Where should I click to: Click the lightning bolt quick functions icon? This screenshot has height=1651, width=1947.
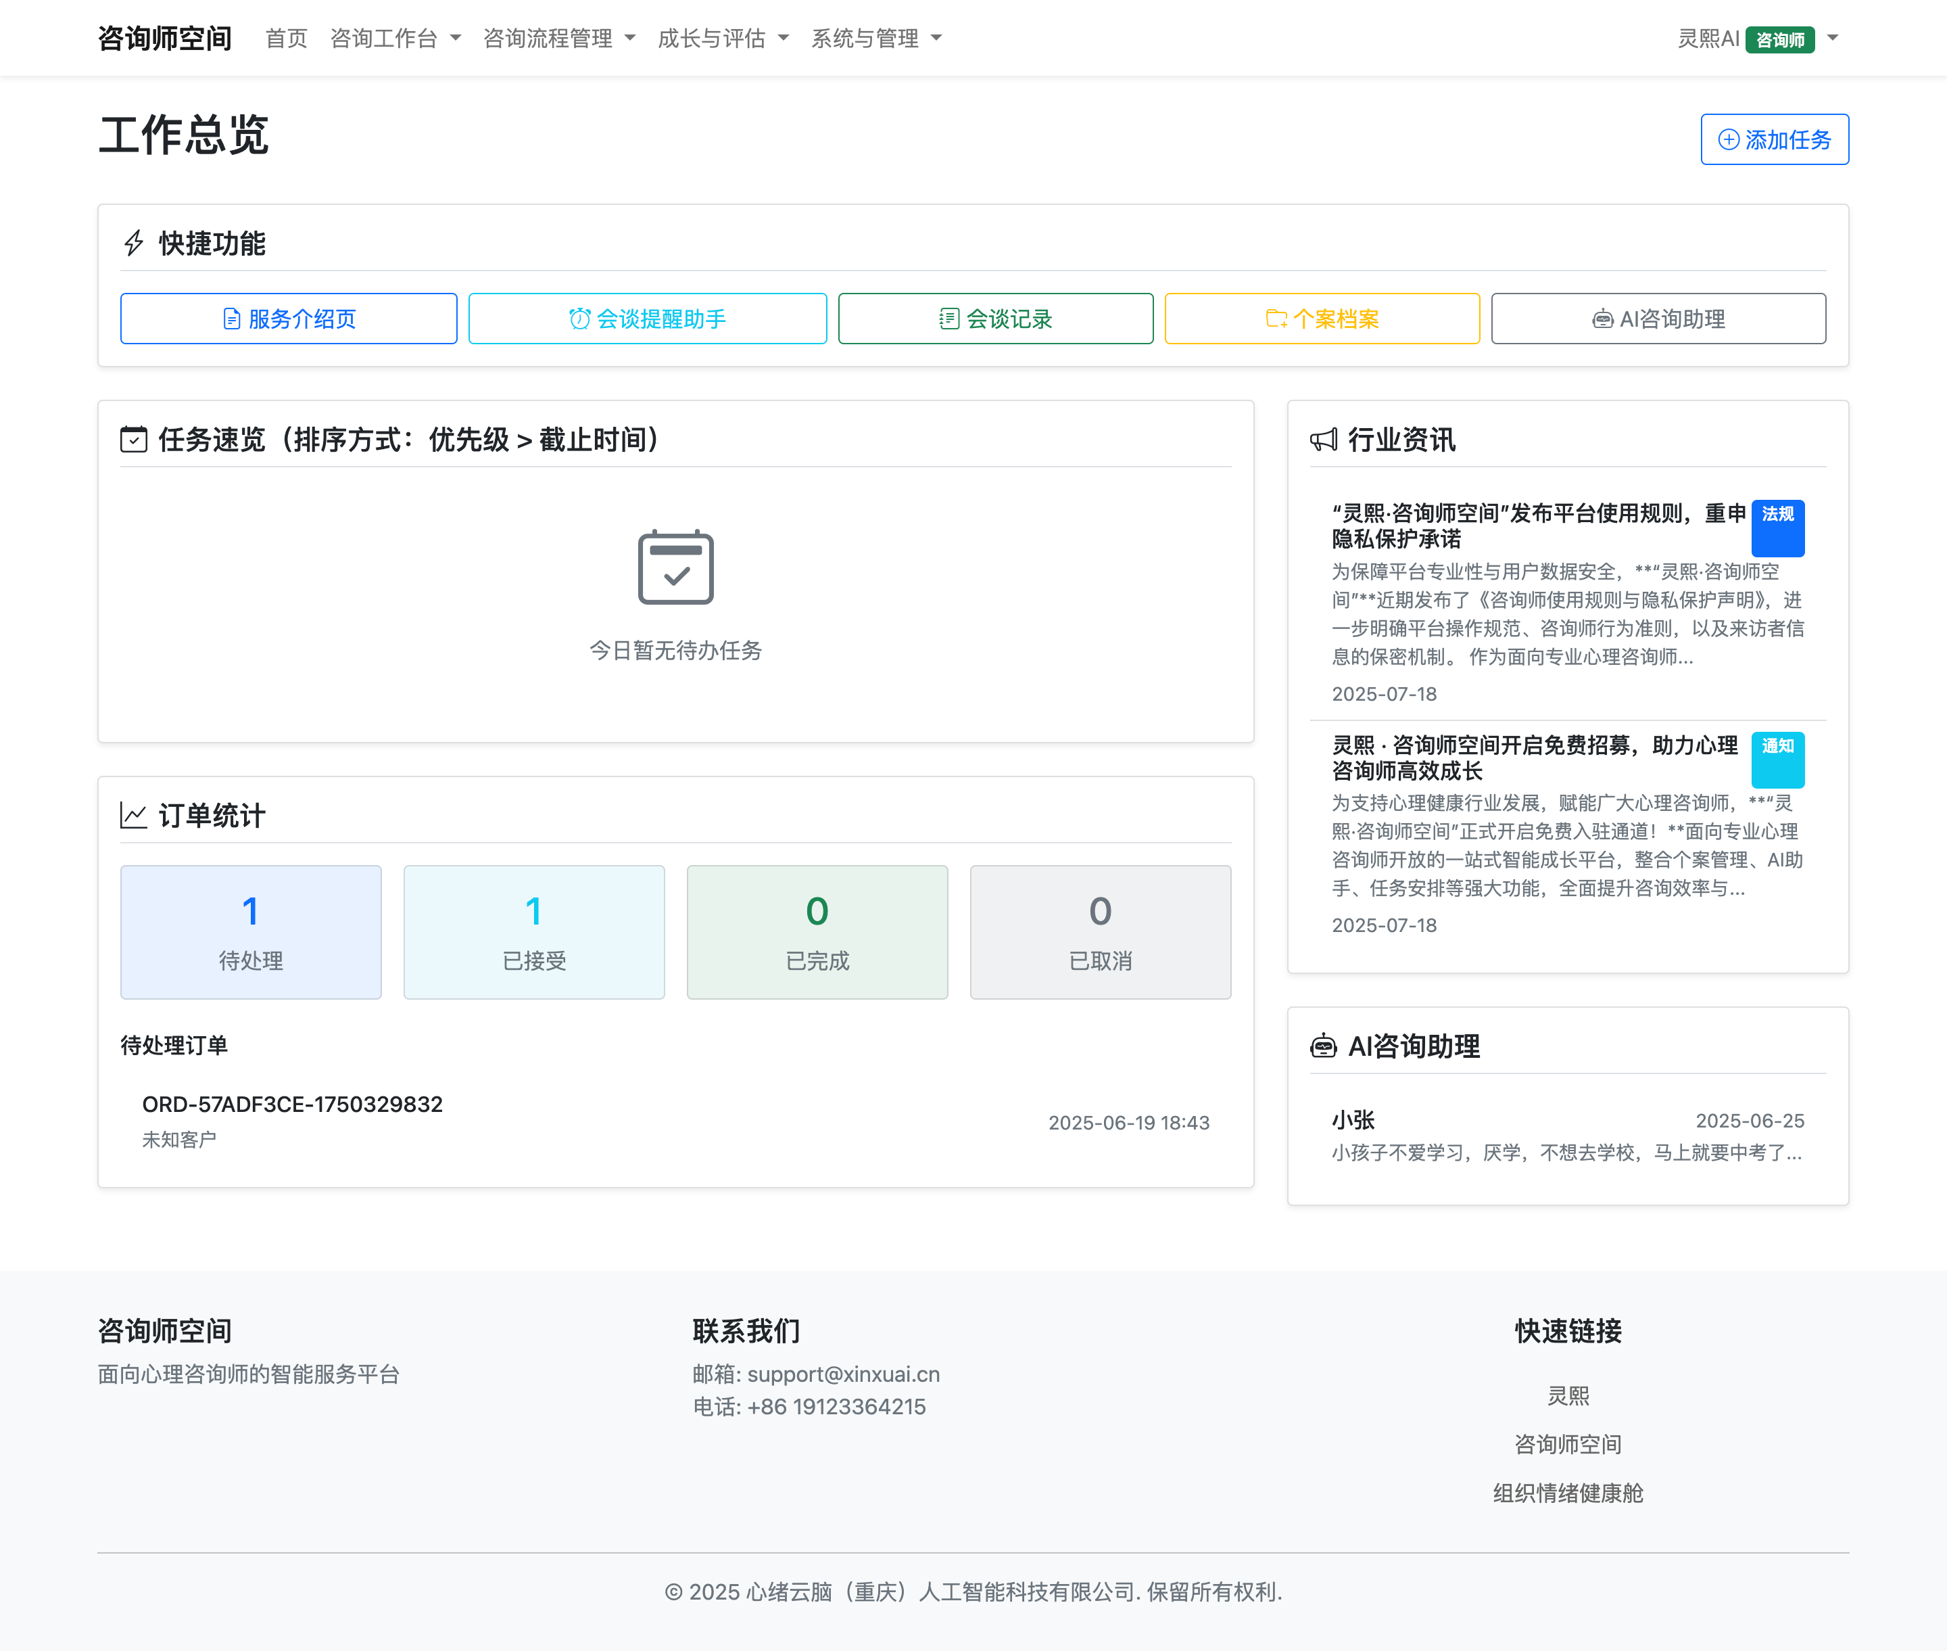click(134, 243)
